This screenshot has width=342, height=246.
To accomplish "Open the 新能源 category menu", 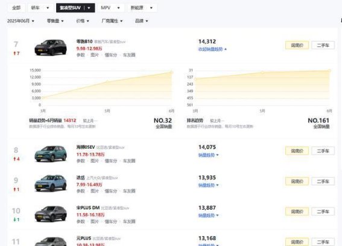I will (142, 8).
